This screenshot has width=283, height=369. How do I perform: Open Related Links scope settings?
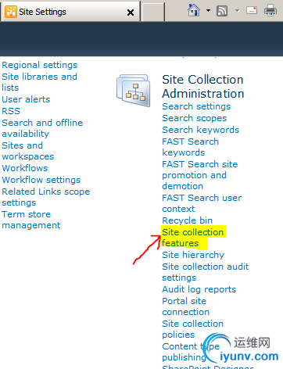(x=46, y=197)
